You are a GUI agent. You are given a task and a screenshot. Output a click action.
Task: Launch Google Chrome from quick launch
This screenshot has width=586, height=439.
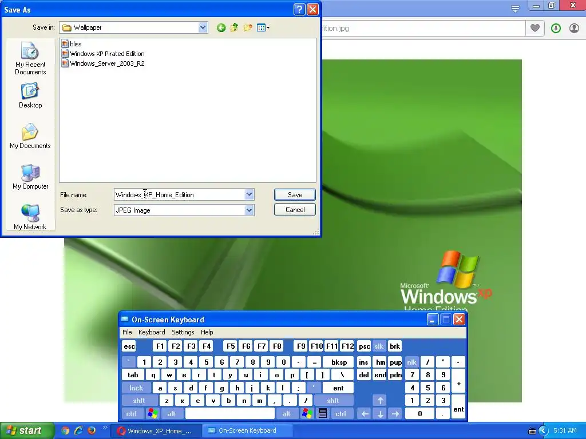point(65,430)
